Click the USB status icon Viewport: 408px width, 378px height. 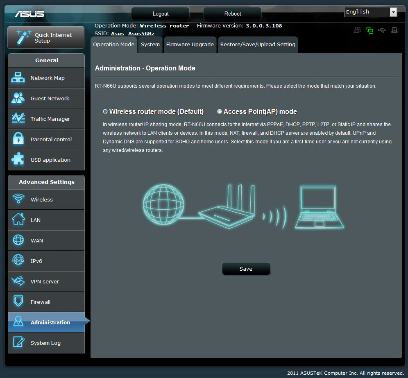[382, 30]
